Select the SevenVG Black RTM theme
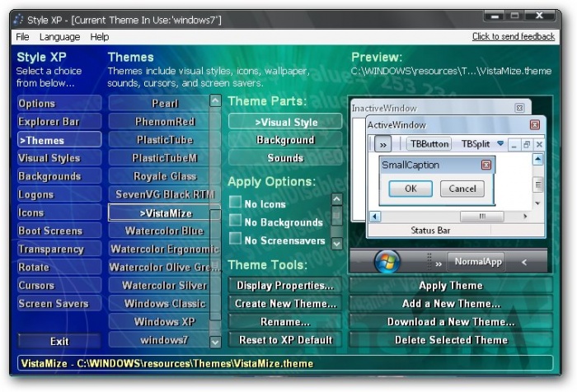This screenshot has height=392, width=577. [x=159, y=194]
